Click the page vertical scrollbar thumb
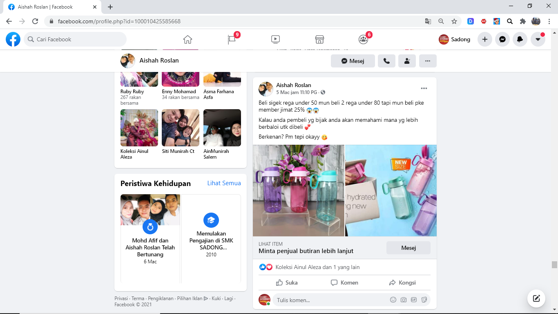Screen dimensions: 558x314 (554, 265)
